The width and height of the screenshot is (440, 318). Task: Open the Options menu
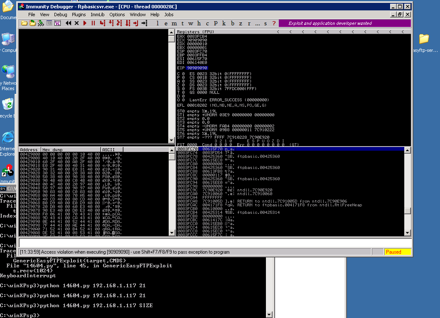click(x=117, y=15)
